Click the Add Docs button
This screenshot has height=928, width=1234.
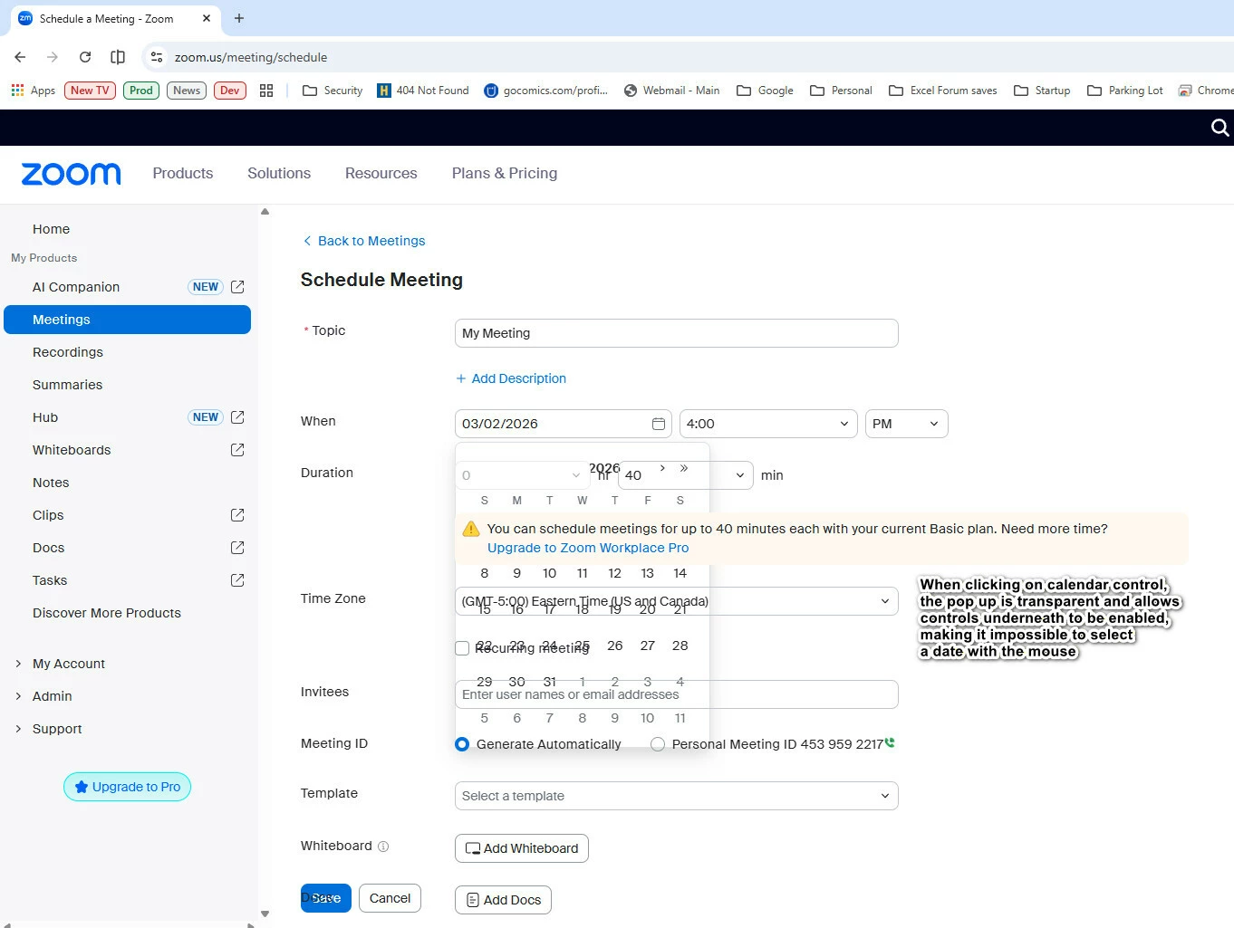[x=503, y=900]
